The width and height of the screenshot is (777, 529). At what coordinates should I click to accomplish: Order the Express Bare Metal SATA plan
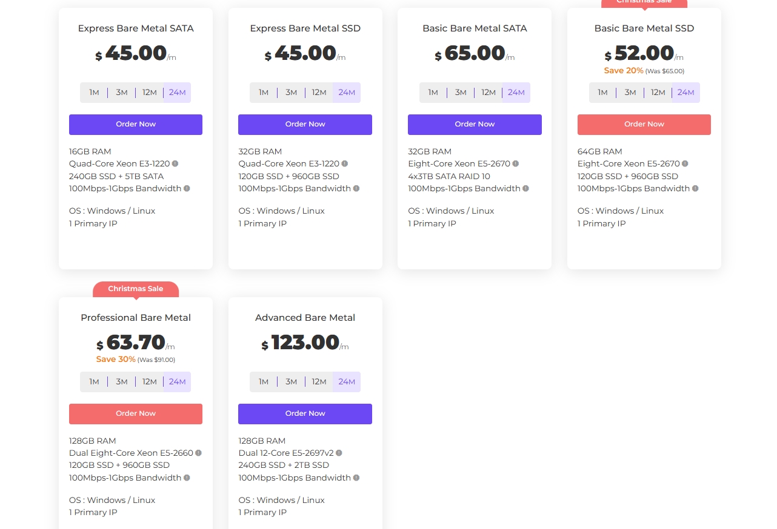[x=136, y=125]
